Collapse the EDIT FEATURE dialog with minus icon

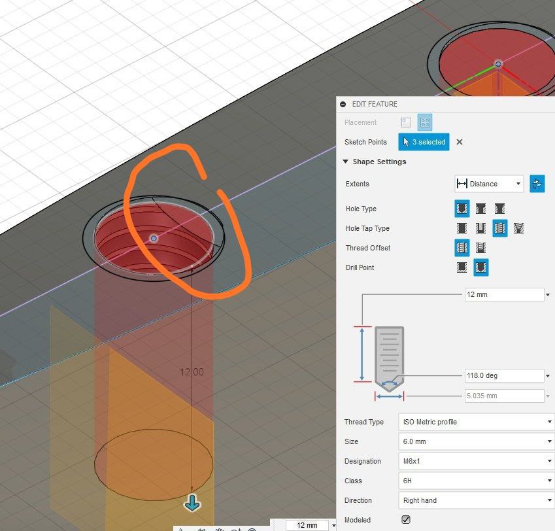point(343,104)
